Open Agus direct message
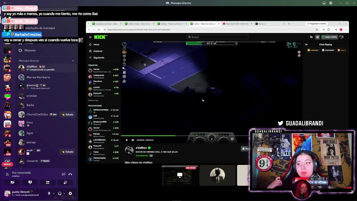Image resolution: width=357 pixels, height=201 pixels. [x=47, y=133]
